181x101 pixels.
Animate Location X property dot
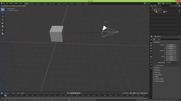[x=179, y=45]
